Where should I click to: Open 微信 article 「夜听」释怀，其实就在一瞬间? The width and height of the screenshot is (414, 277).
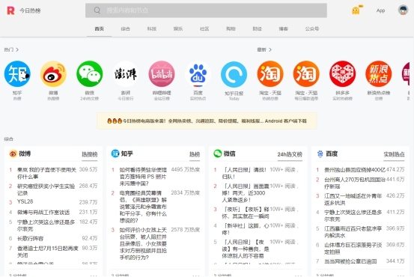tap(246, 213)
